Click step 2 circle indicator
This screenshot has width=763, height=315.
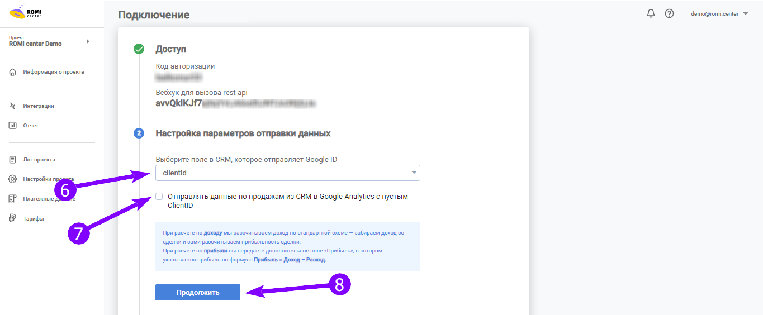click(x=139, y=133)
